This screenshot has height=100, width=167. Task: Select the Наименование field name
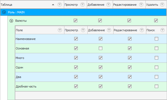point(26,39)
